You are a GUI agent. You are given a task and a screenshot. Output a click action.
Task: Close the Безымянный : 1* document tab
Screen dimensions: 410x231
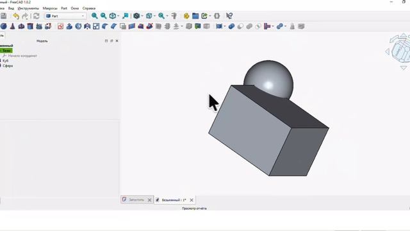coord(192,200)
